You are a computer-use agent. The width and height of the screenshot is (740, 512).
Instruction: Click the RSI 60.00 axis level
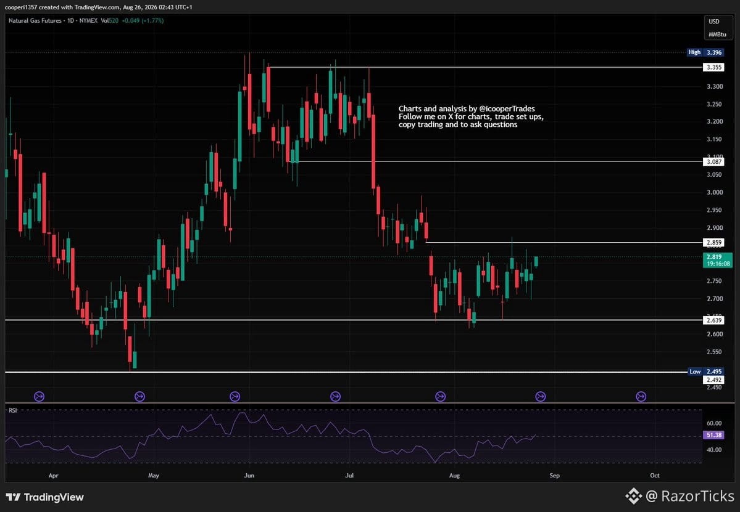pos(714,423)
